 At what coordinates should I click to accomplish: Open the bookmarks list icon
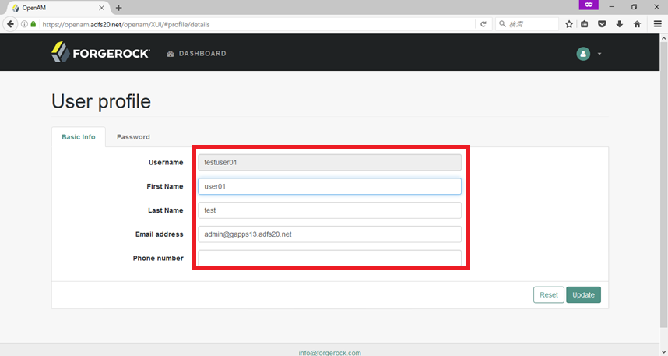(585, 24)
